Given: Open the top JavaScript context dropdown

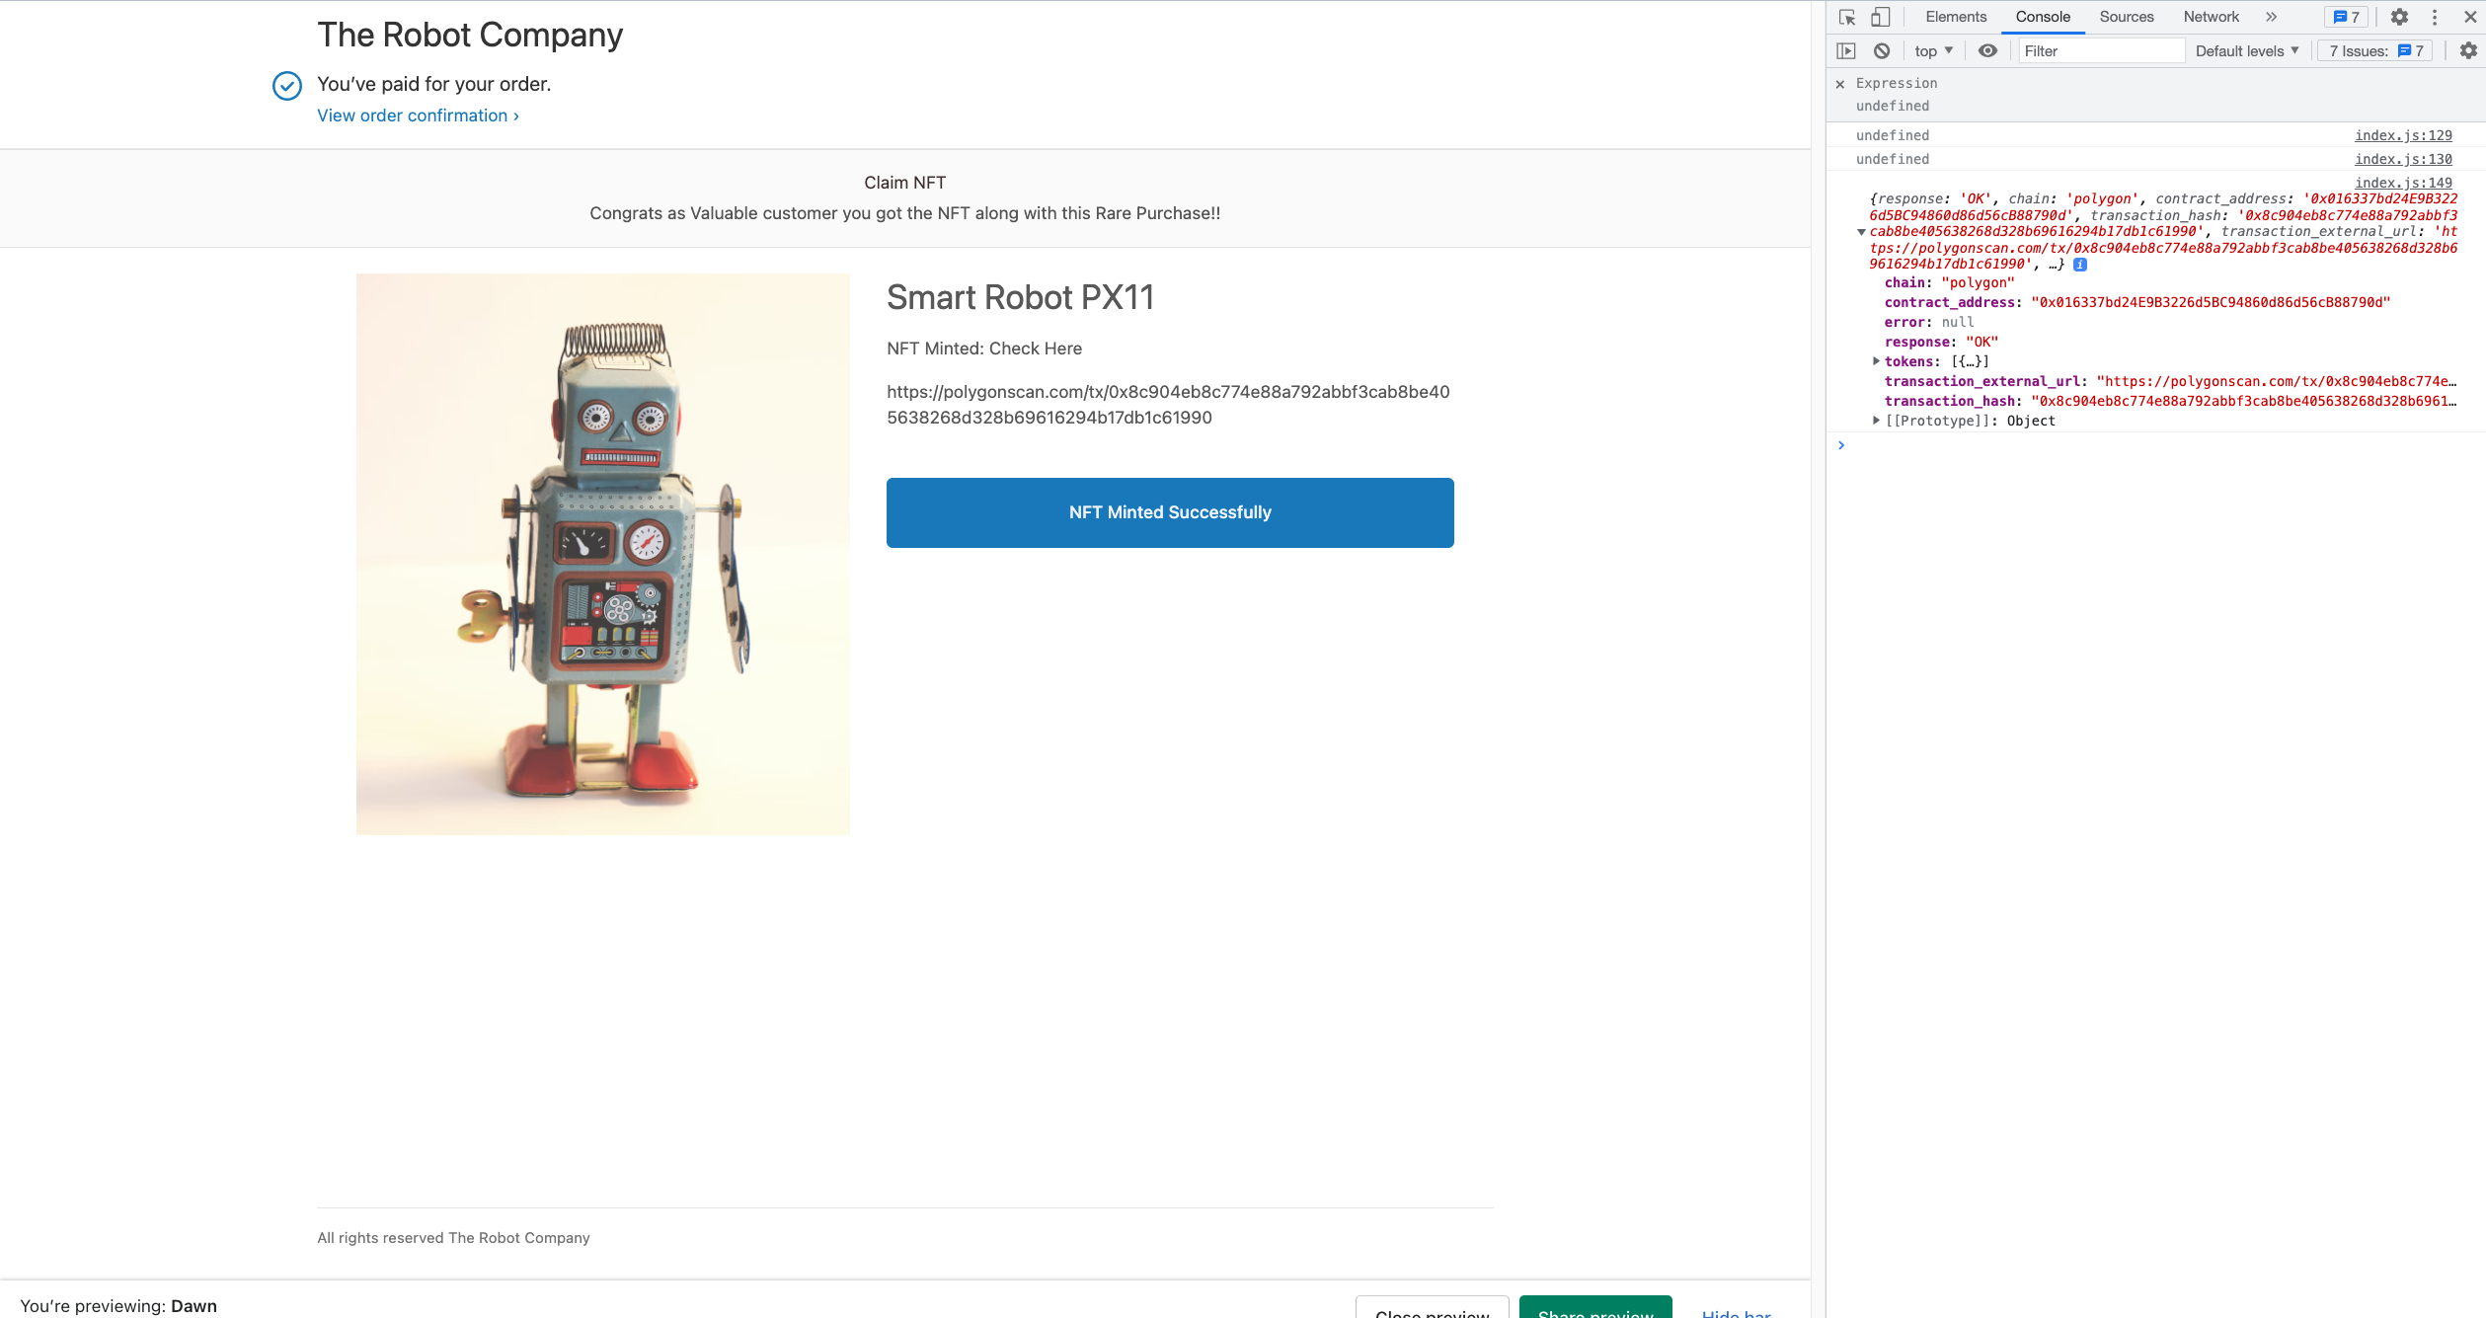Looking at the screenshot, I should [1933, 50].
